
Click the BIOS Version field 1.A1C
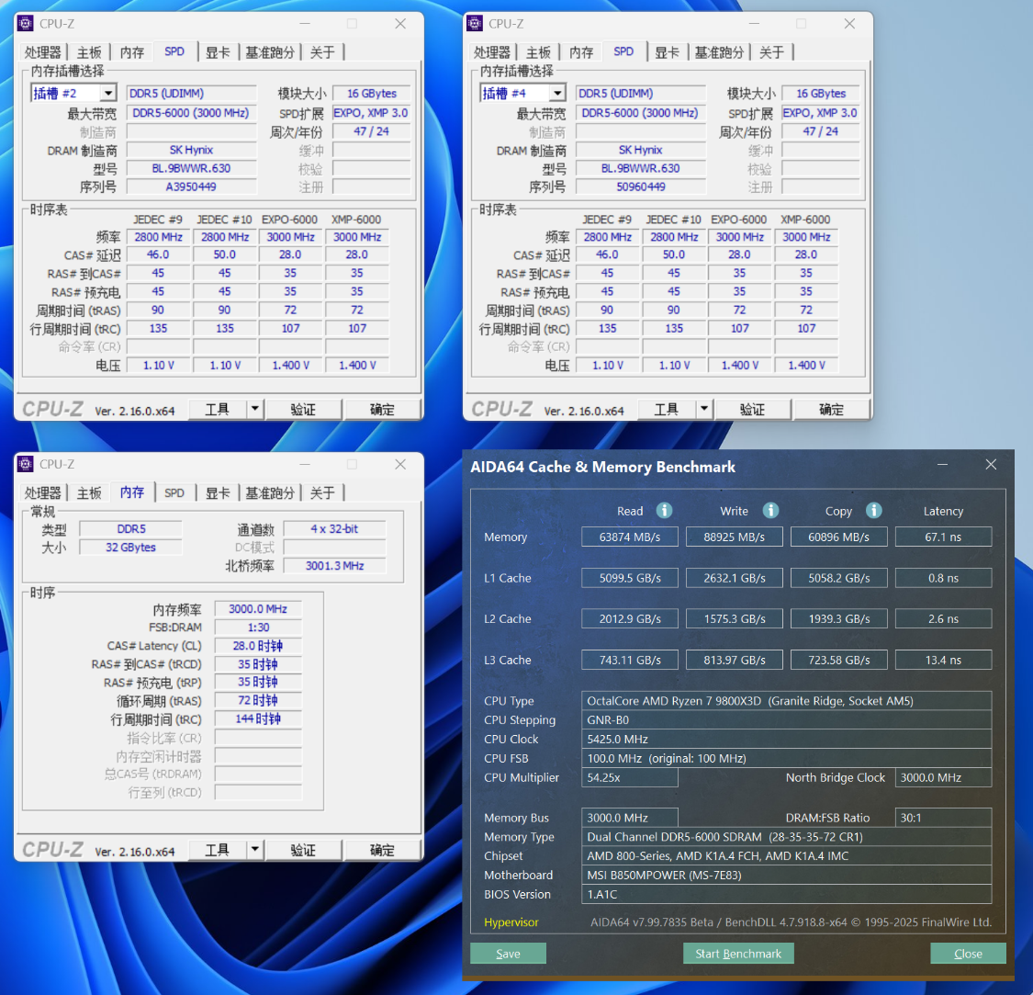[x=787, y=894]
